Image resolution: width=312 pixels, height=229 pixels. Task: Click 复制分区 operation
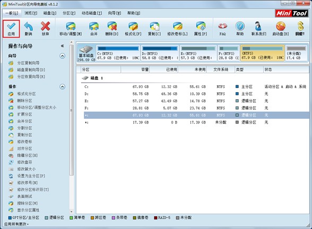click(x=24, y=135)
